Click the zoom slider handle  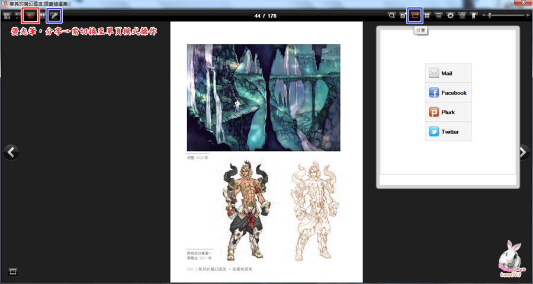pyautogui.click(x=489, y=15)
